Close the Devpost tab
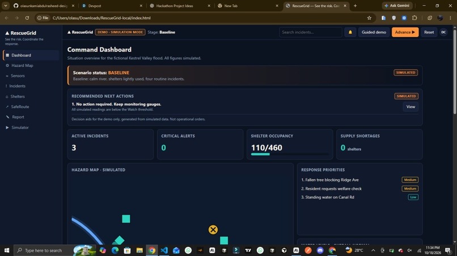The width and height of the screenshot is (457, 256). [x=141, y=6]
